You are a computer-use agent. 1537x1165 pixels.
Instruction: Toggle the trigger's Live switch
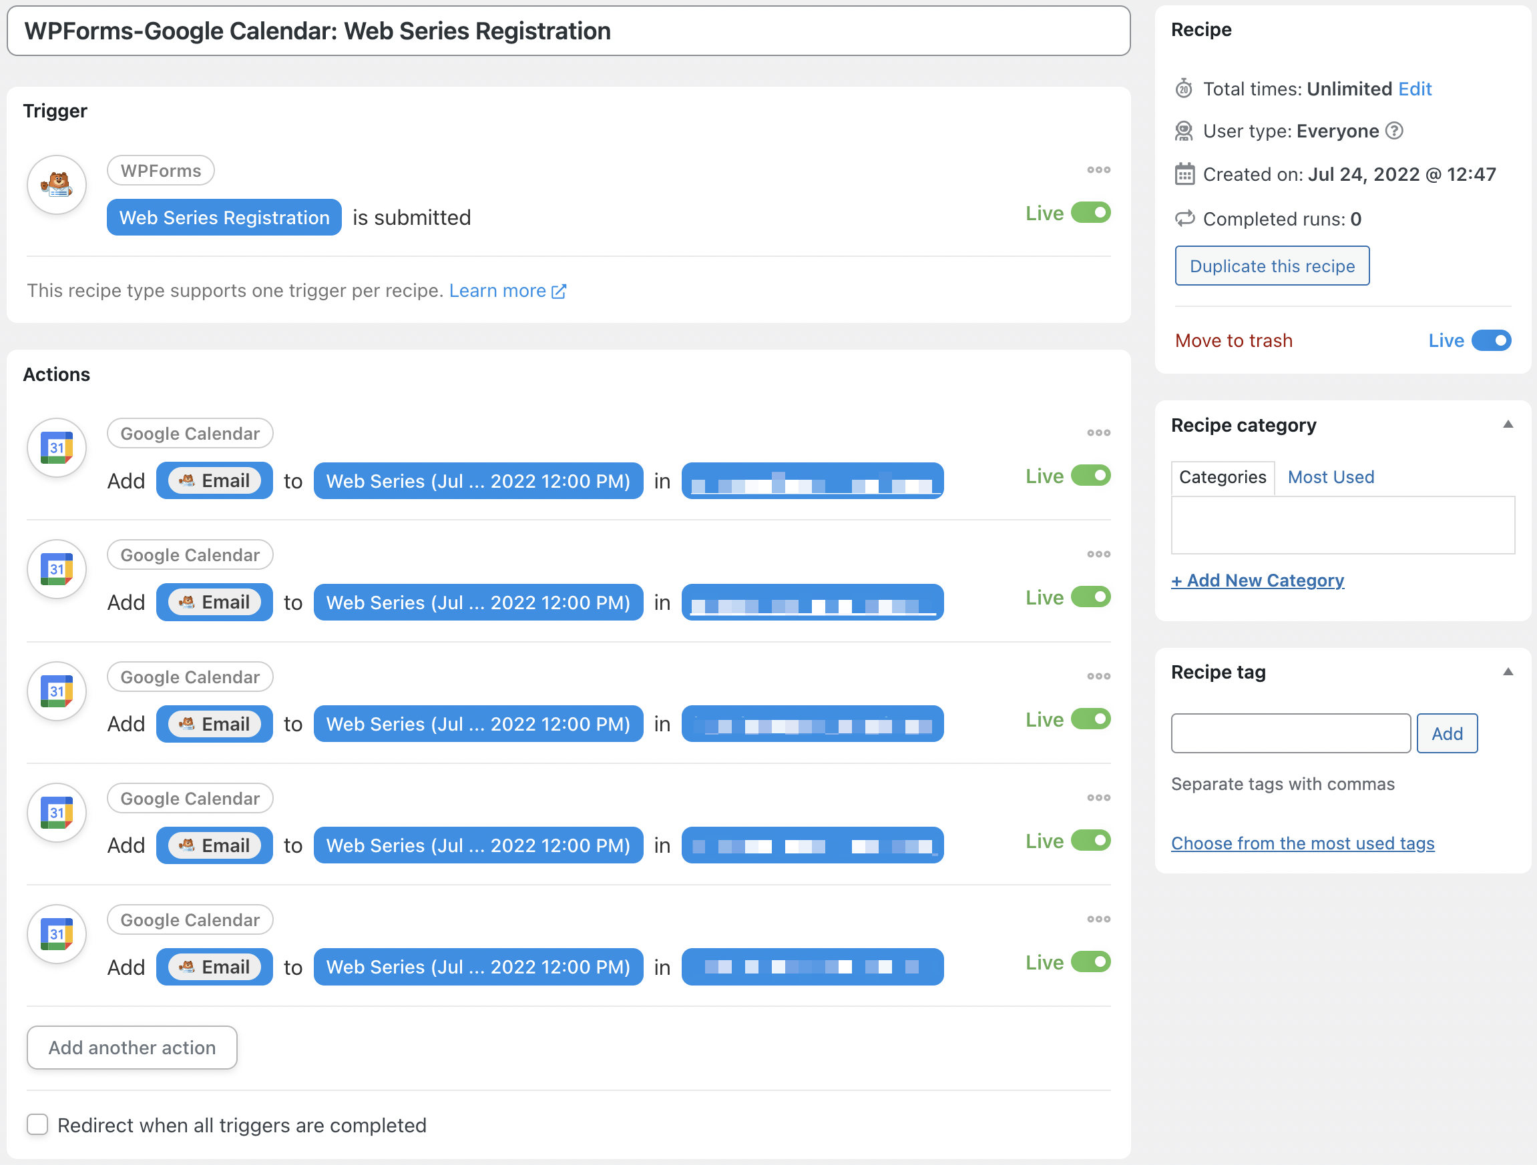pos(1091,212)
